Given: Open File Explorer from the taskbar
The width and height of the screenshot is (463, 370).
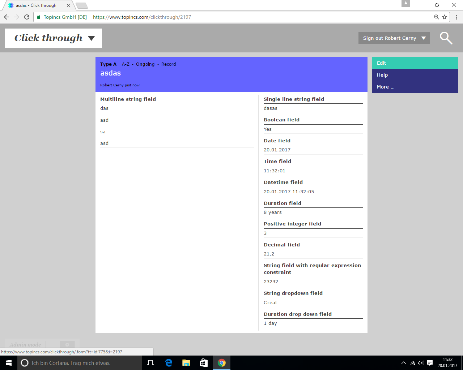Looking at the screenshot, I should (x=186, y=363).
